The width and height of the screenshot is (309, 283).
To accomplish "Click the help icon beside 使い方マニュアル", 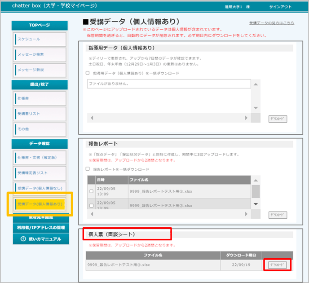I will (x=23, y=239).
